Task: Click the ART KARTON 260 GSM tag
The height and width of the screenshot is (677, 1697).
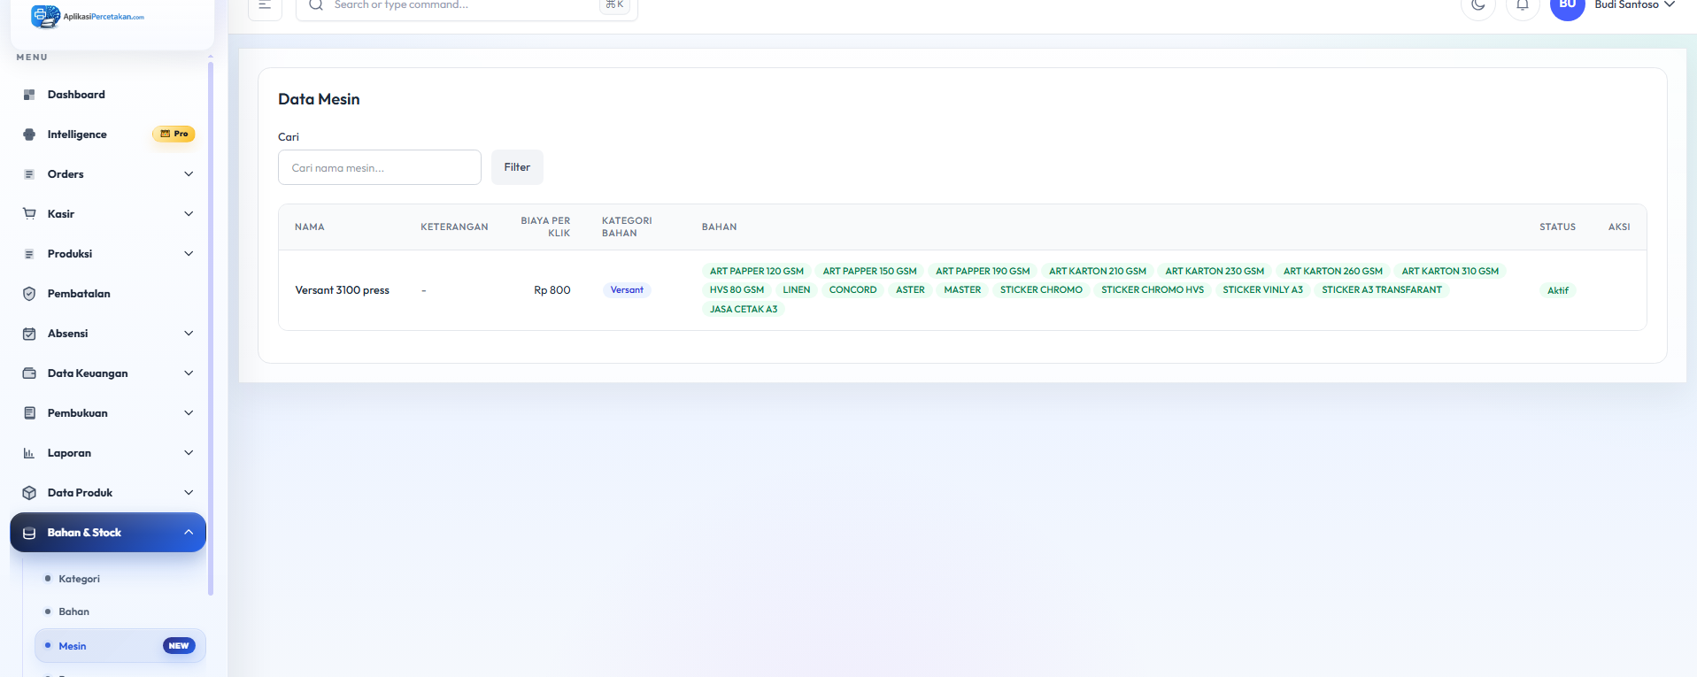Action: [1333, 272]
